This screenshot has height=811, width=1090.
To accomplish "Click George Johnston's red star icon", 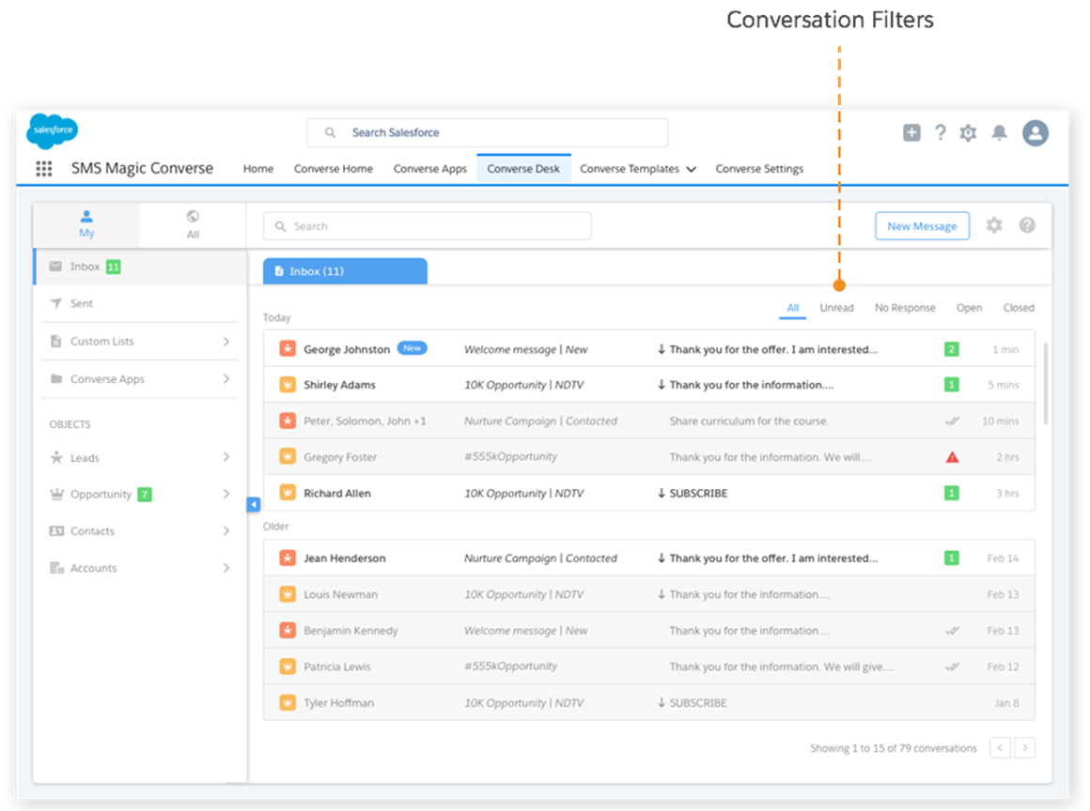I will [x=288, y=348].
